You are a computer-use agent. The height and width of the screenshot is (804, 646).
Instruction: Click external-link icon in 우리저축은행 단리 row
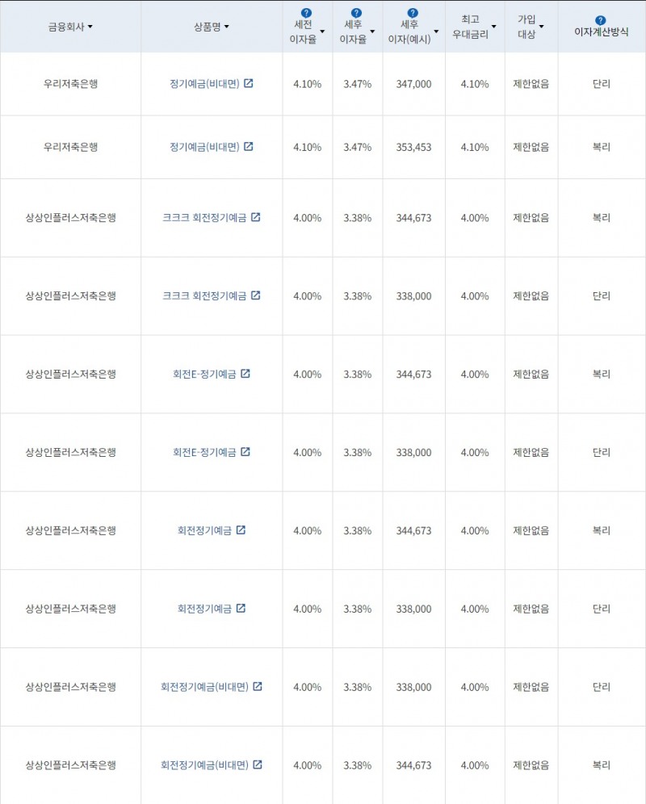[x=249, y=83]
